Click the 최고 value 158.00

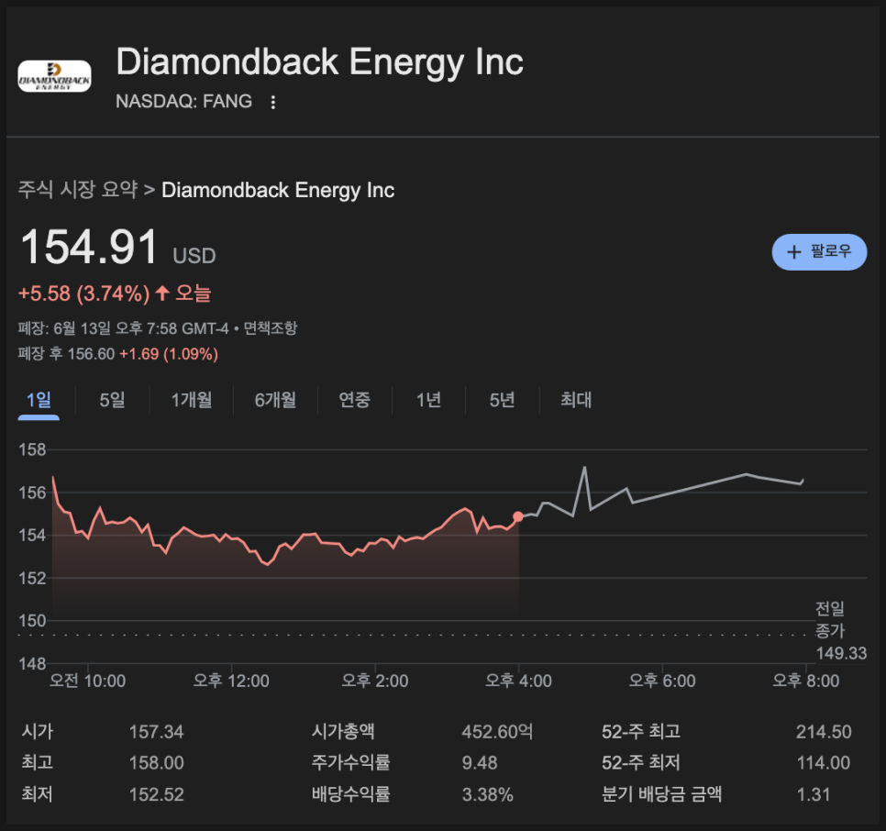click(157, 763)
